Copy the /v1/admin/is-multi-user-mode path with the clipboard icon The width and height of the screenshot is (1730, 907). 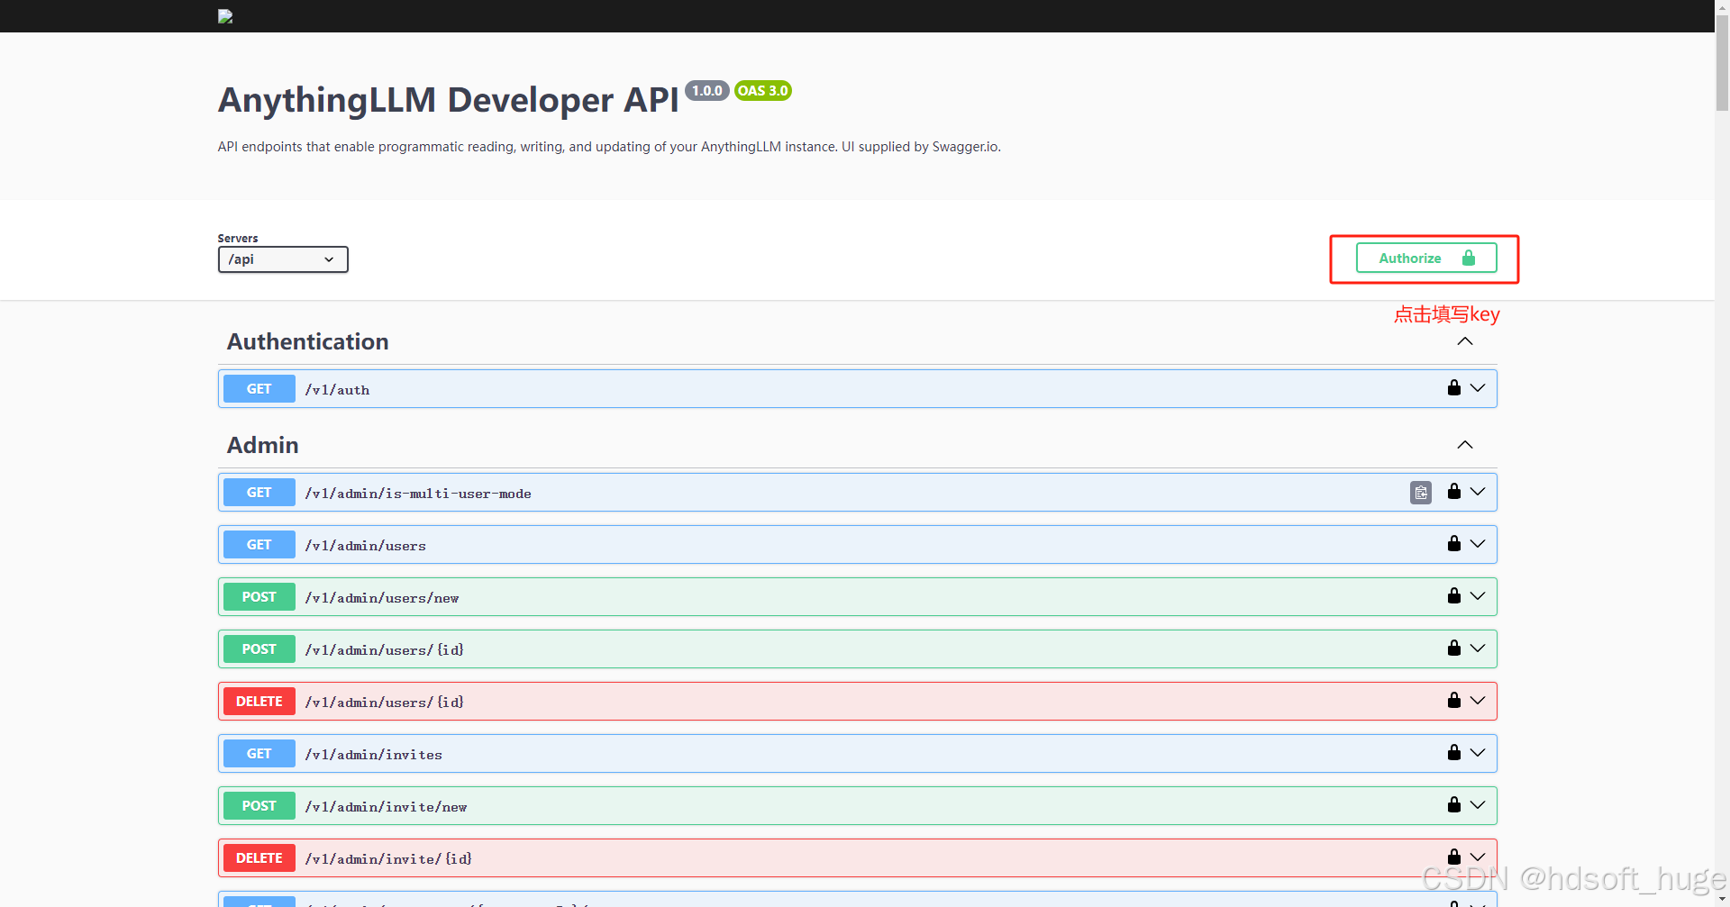pyautogui.click(x=1421, y=493)
